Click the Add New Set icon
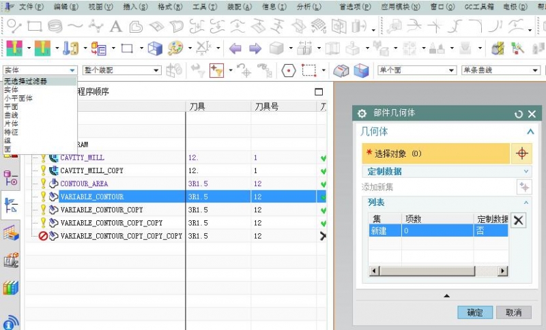546x330 pixels. tap(523, 187)
